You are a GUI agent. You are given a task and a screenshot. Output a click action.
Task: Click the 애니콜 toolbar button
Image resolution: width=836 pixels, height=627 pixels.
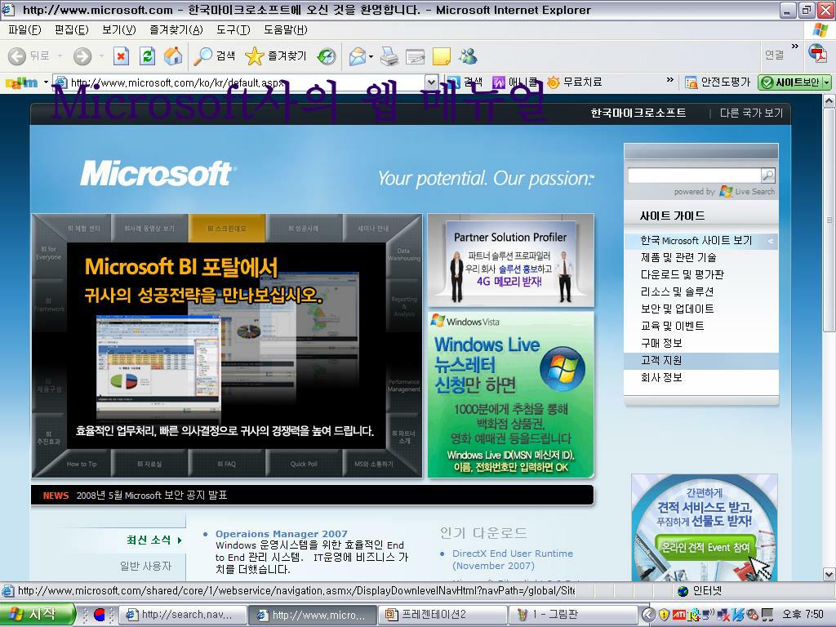pyautogui.click(x=515, y=82)
